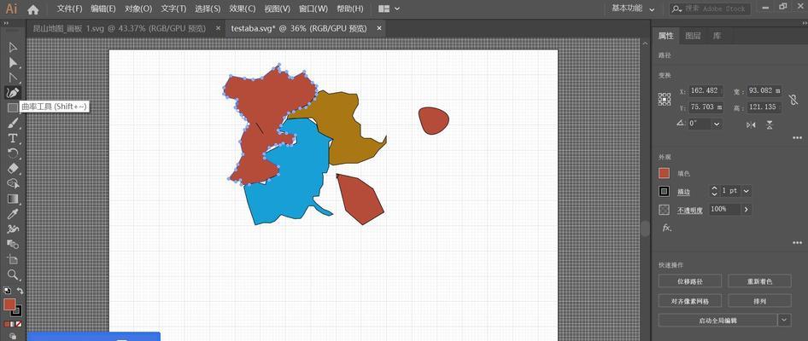Open the 效果(C) menu
808x341 pixels.
point(243,9)
